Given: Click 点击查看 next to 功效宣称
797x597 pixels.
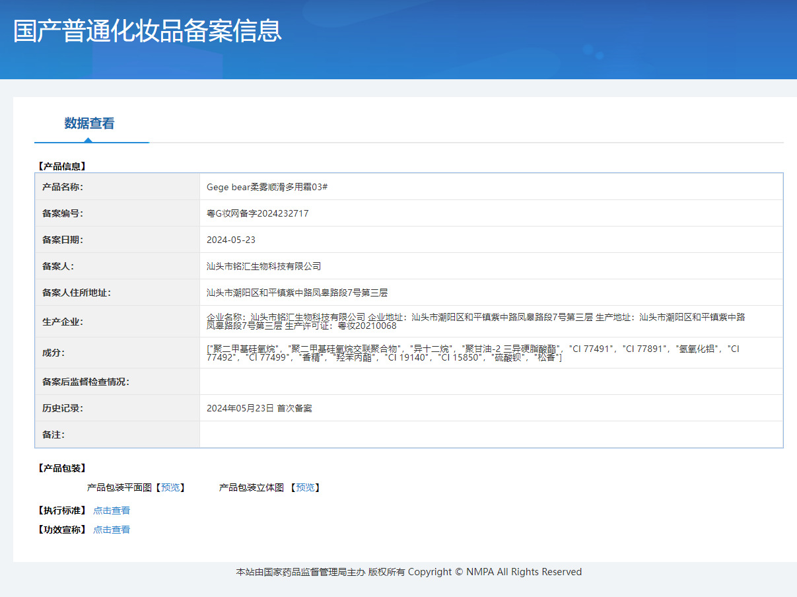Looking at the screenshot, I should pyautogui.click(x=111, y=529).
